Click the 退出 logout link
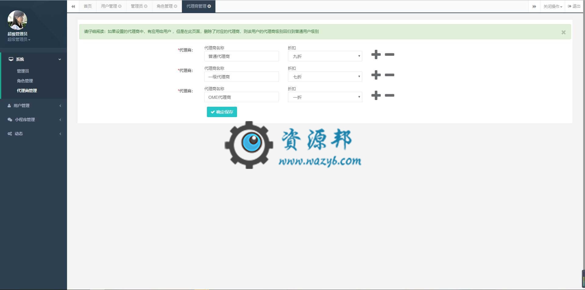Image resolution: width=585 pixels, height=290 pixels. click(x=574, y=6)
